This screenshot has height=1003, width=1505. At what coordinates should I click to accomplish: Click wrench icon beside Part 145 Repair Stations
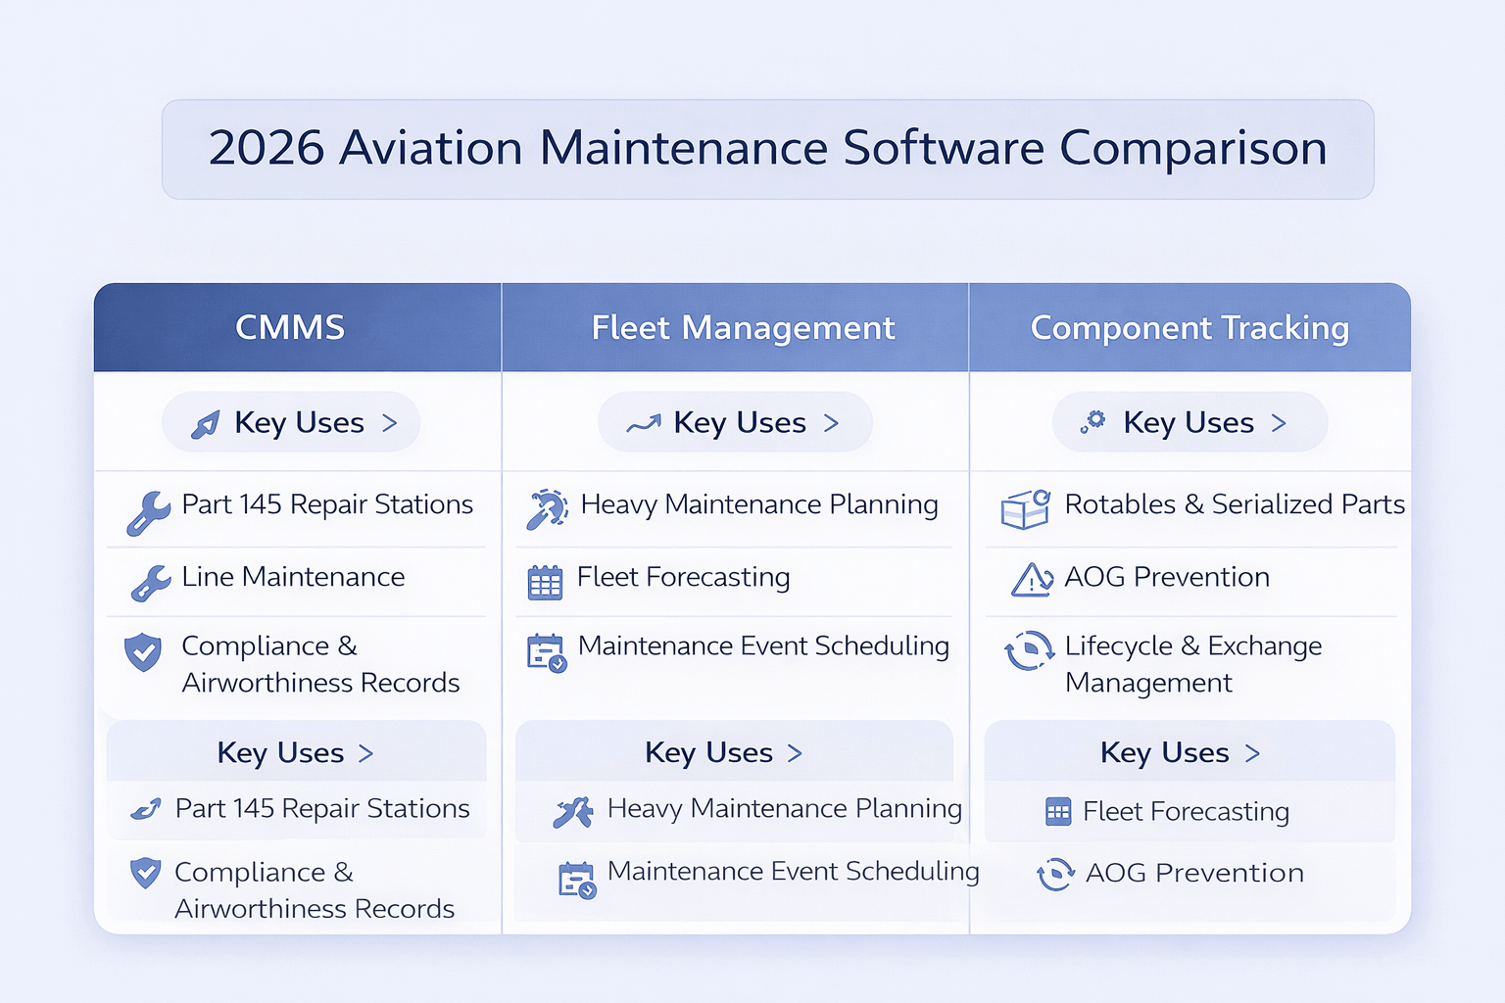[149, 512]
